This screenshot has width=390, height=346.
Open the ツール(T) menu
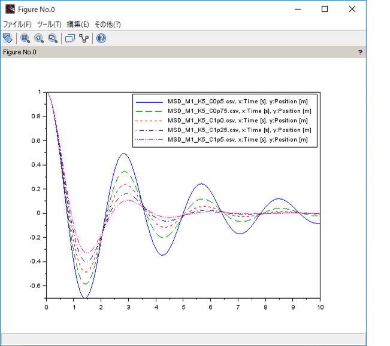tap(49, 25)
